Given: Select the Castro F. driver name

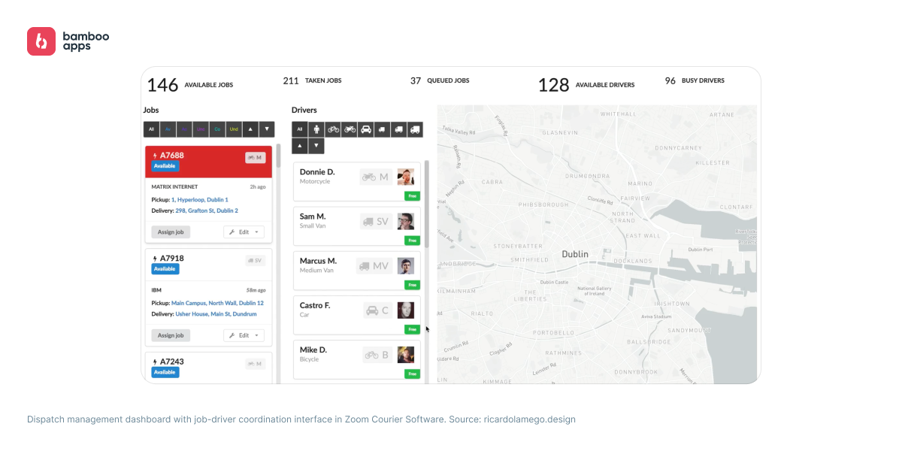Looking at the screenshot, I should (x=315, y=305).
